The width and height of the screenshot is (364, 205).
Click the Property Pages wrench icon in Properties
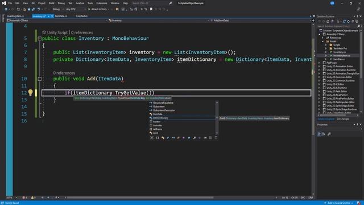[x=329, y=134]
